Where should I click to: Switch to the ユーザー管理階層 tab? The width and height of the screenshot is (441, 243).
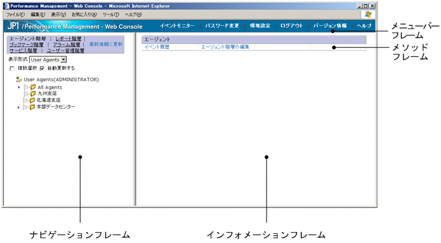pos(66,51)
